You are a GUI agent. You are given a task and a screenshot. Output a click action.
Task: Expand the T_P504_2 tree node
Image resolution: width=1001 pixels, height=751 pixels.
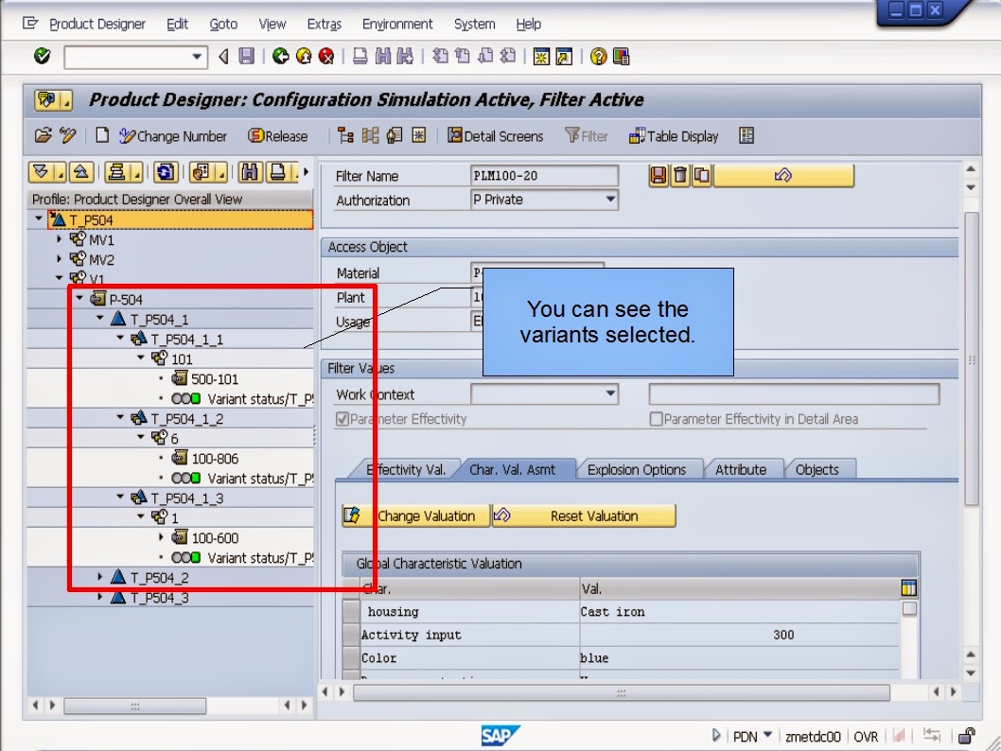pos(99,577)
